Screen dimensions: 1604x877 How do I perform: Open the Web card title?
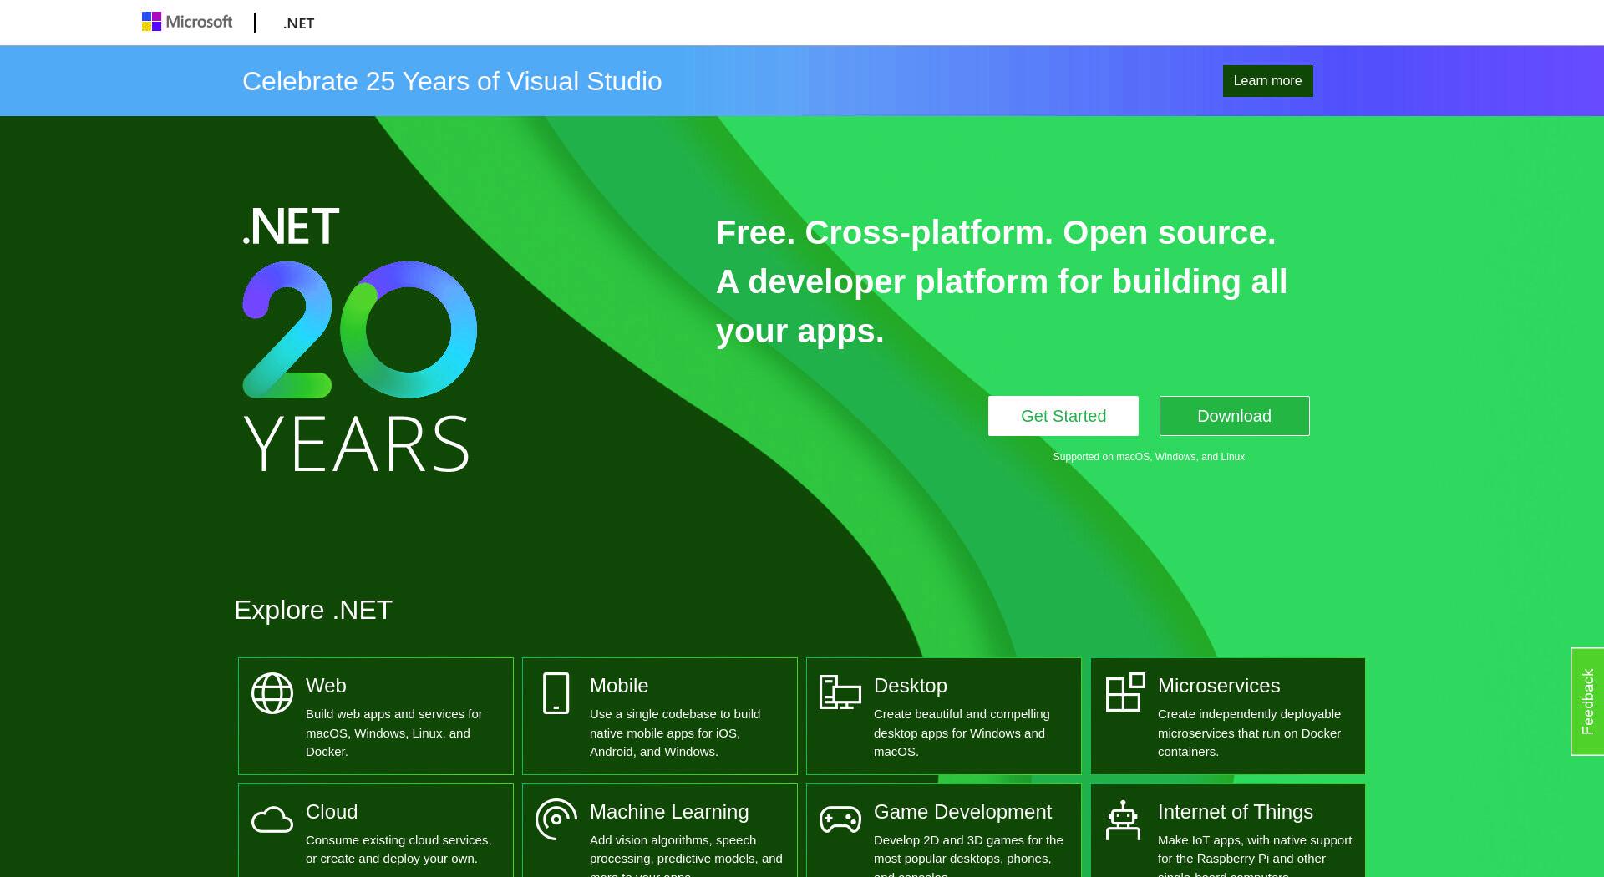tap(326, 686)
